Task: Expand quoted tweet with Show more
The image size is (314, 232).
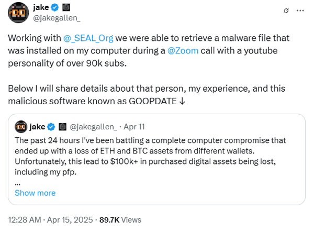Action: point(35,193)
